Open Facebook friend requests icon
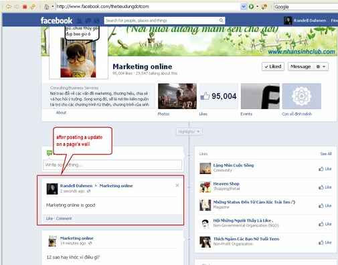 click(79, 21)
